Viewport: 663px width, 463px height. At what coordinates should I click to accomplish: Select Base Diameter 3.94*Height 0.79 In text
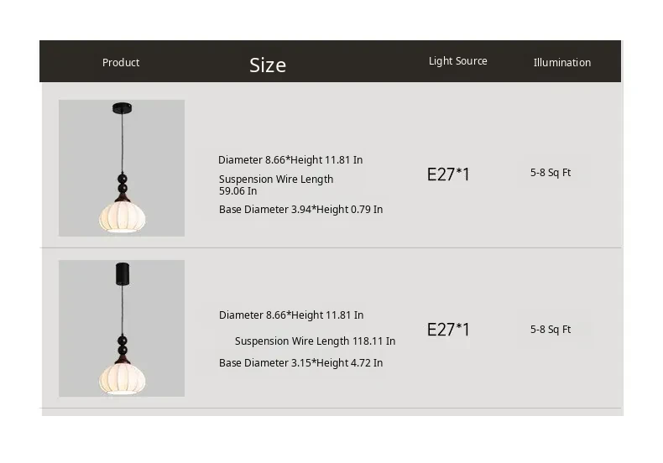(x=300, y=209)
